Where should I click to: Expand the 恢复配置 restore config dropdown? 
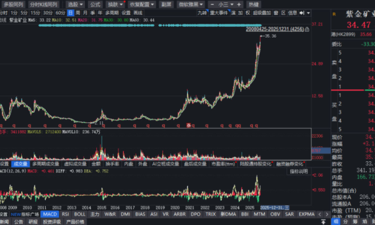coord(142,4)
